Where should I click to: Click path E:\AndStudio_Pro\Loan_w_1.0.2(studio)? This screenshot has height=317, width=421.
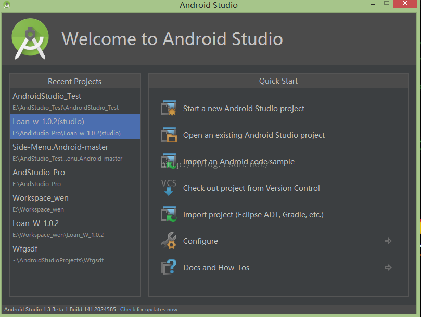point(66,133)
